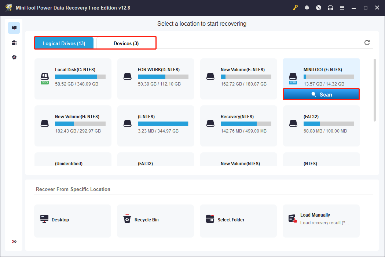The image size is (385, 257).
Task: Open Settings gear in left sidebar
Action: tap(14, 57)
